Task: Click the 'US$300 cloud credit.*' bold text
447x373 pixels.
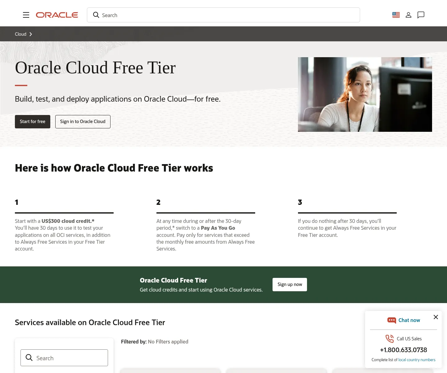Action: click(68, 221)
